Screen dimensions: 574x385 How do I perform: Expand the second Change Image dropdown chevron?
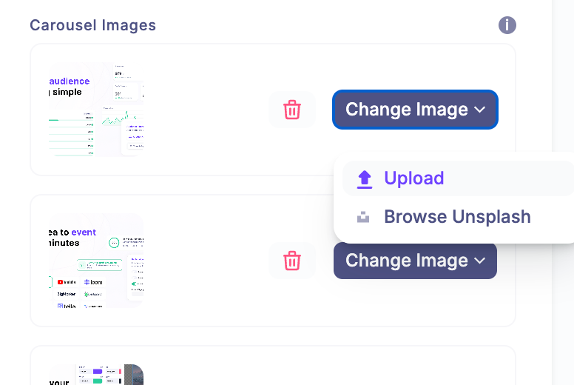coord(479,261)
